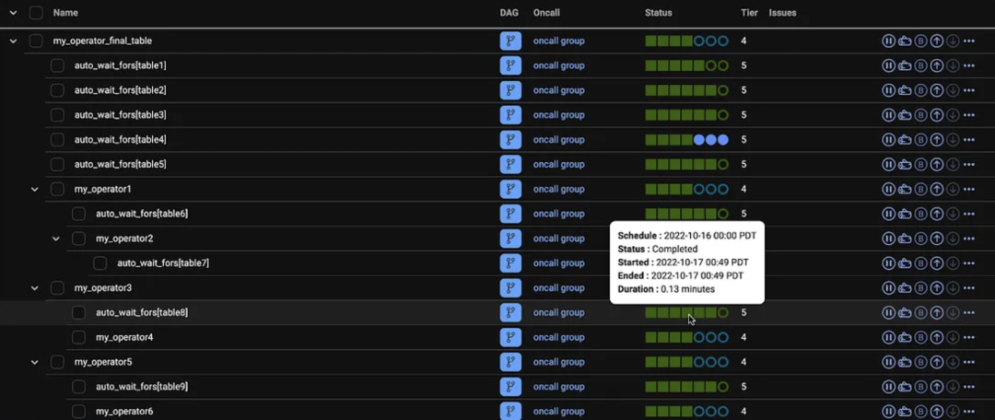Pause the my_operator_final_table task
The width and height of the screenshot is (995, 420).
point(888,41)
